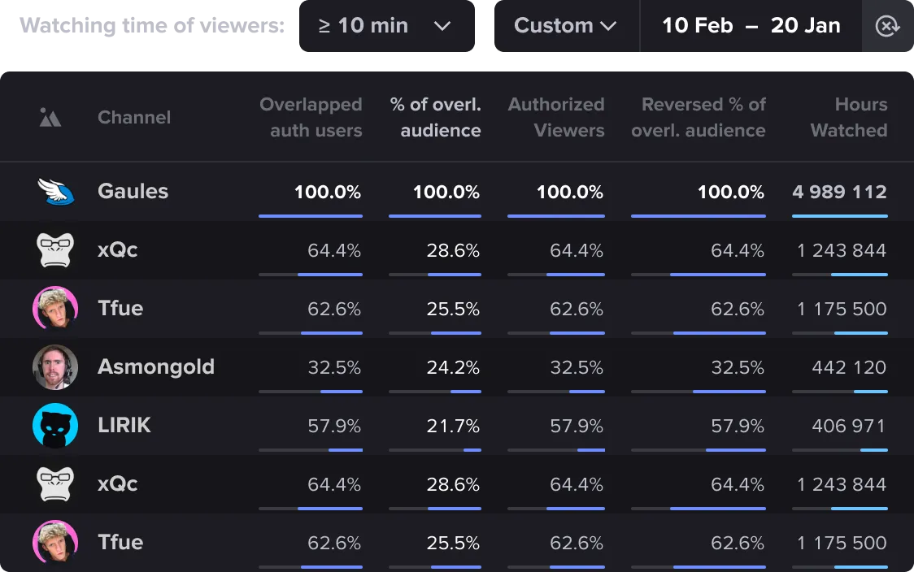Sort by Hours Watched column header
Image resolution: width=914 pixels, height=572 pixels.
[848, 118]
